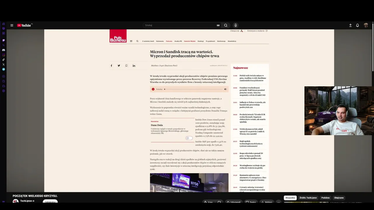Viewport: 374px width, 210px height.
Task: Share article on LinkedIn icon
Action: (134, 66)
